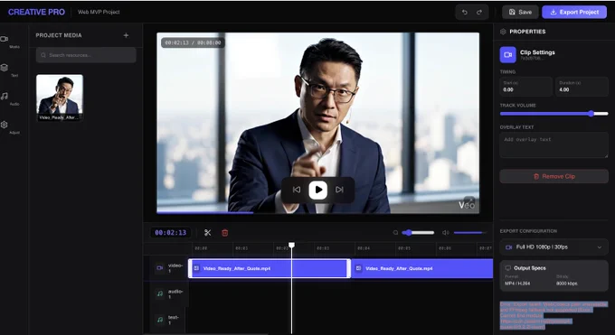Adjust the Track Volume slider

553,114
